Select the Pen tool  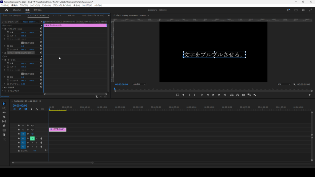(4, 126)
